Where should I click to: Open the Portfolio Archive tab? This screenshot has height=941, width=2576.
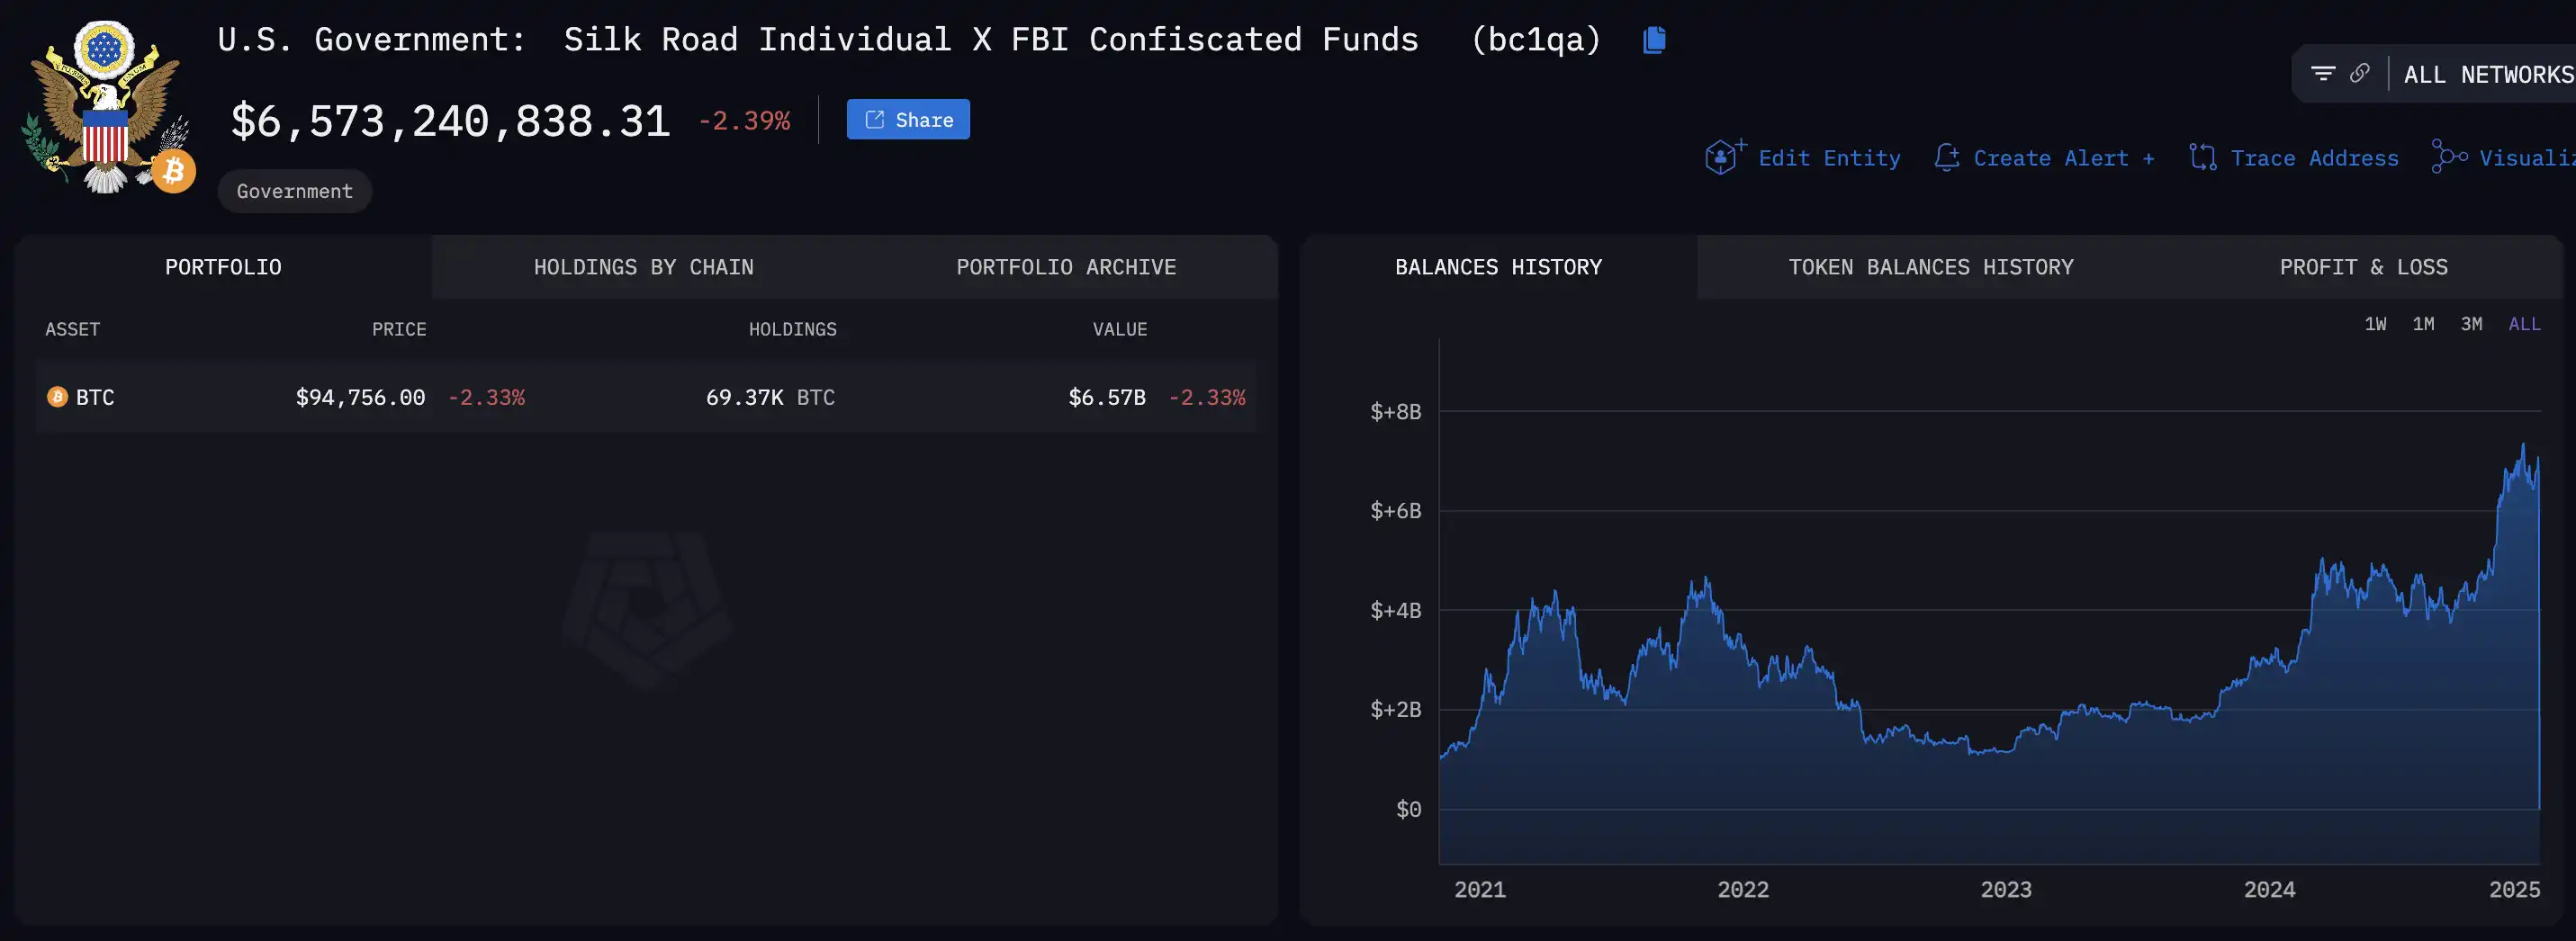(x=1065, y=267)
